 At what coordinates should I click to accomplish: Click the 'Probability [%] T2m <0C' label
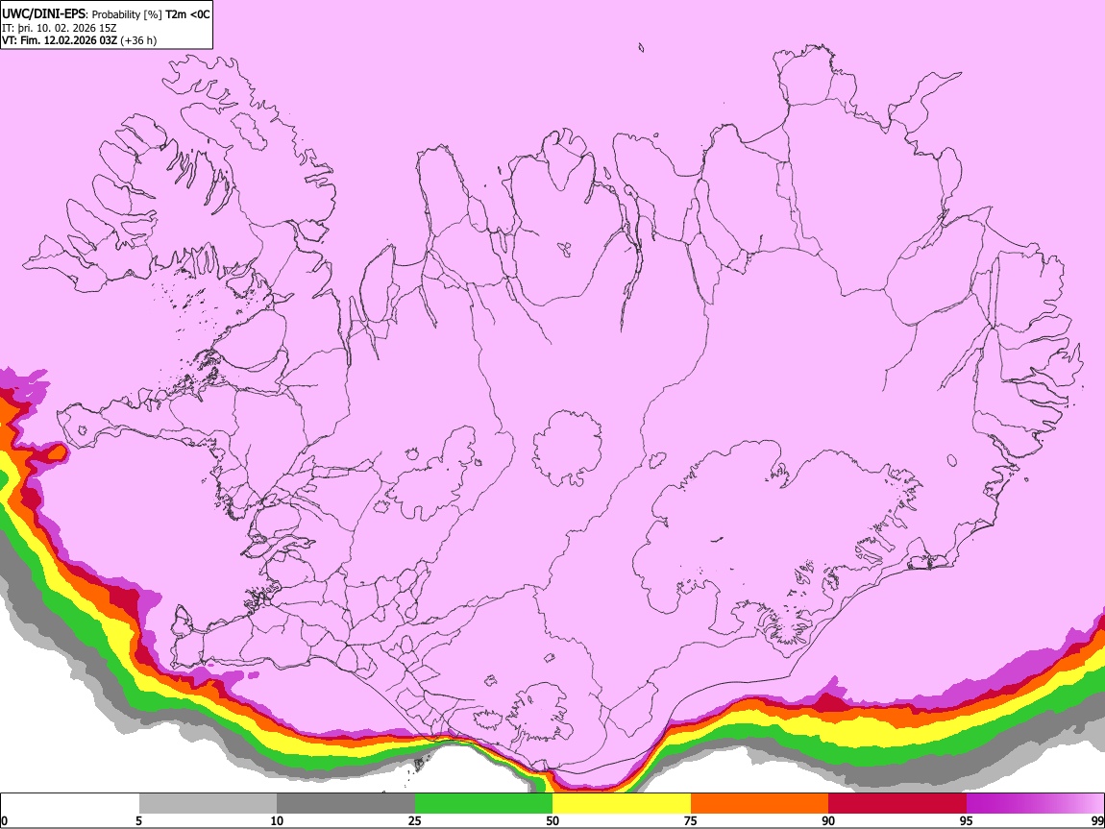coord(151,14)
